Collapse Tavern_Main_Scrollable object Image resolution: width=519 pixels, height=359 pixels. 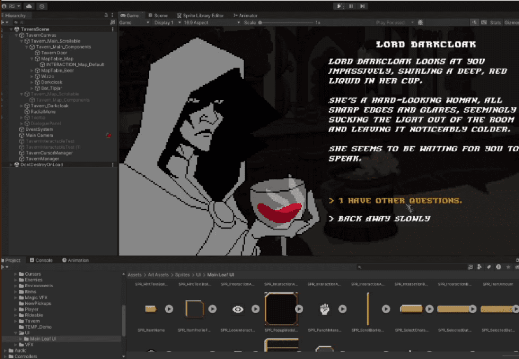[x=22, y=41]
